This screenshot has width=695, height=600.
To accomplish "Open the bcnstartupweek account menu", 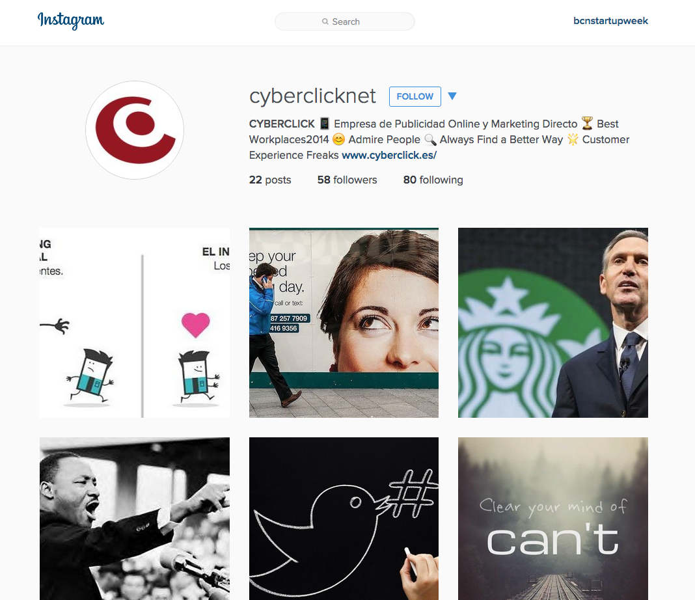I will (x=610, y=21).
